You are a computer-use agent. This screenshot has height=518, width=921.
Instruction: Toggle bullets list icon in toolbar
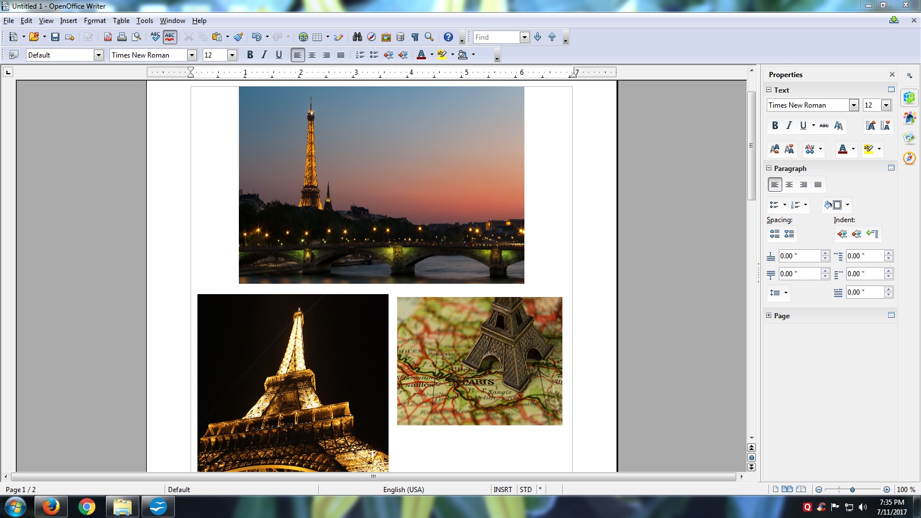tap(374, 55)
